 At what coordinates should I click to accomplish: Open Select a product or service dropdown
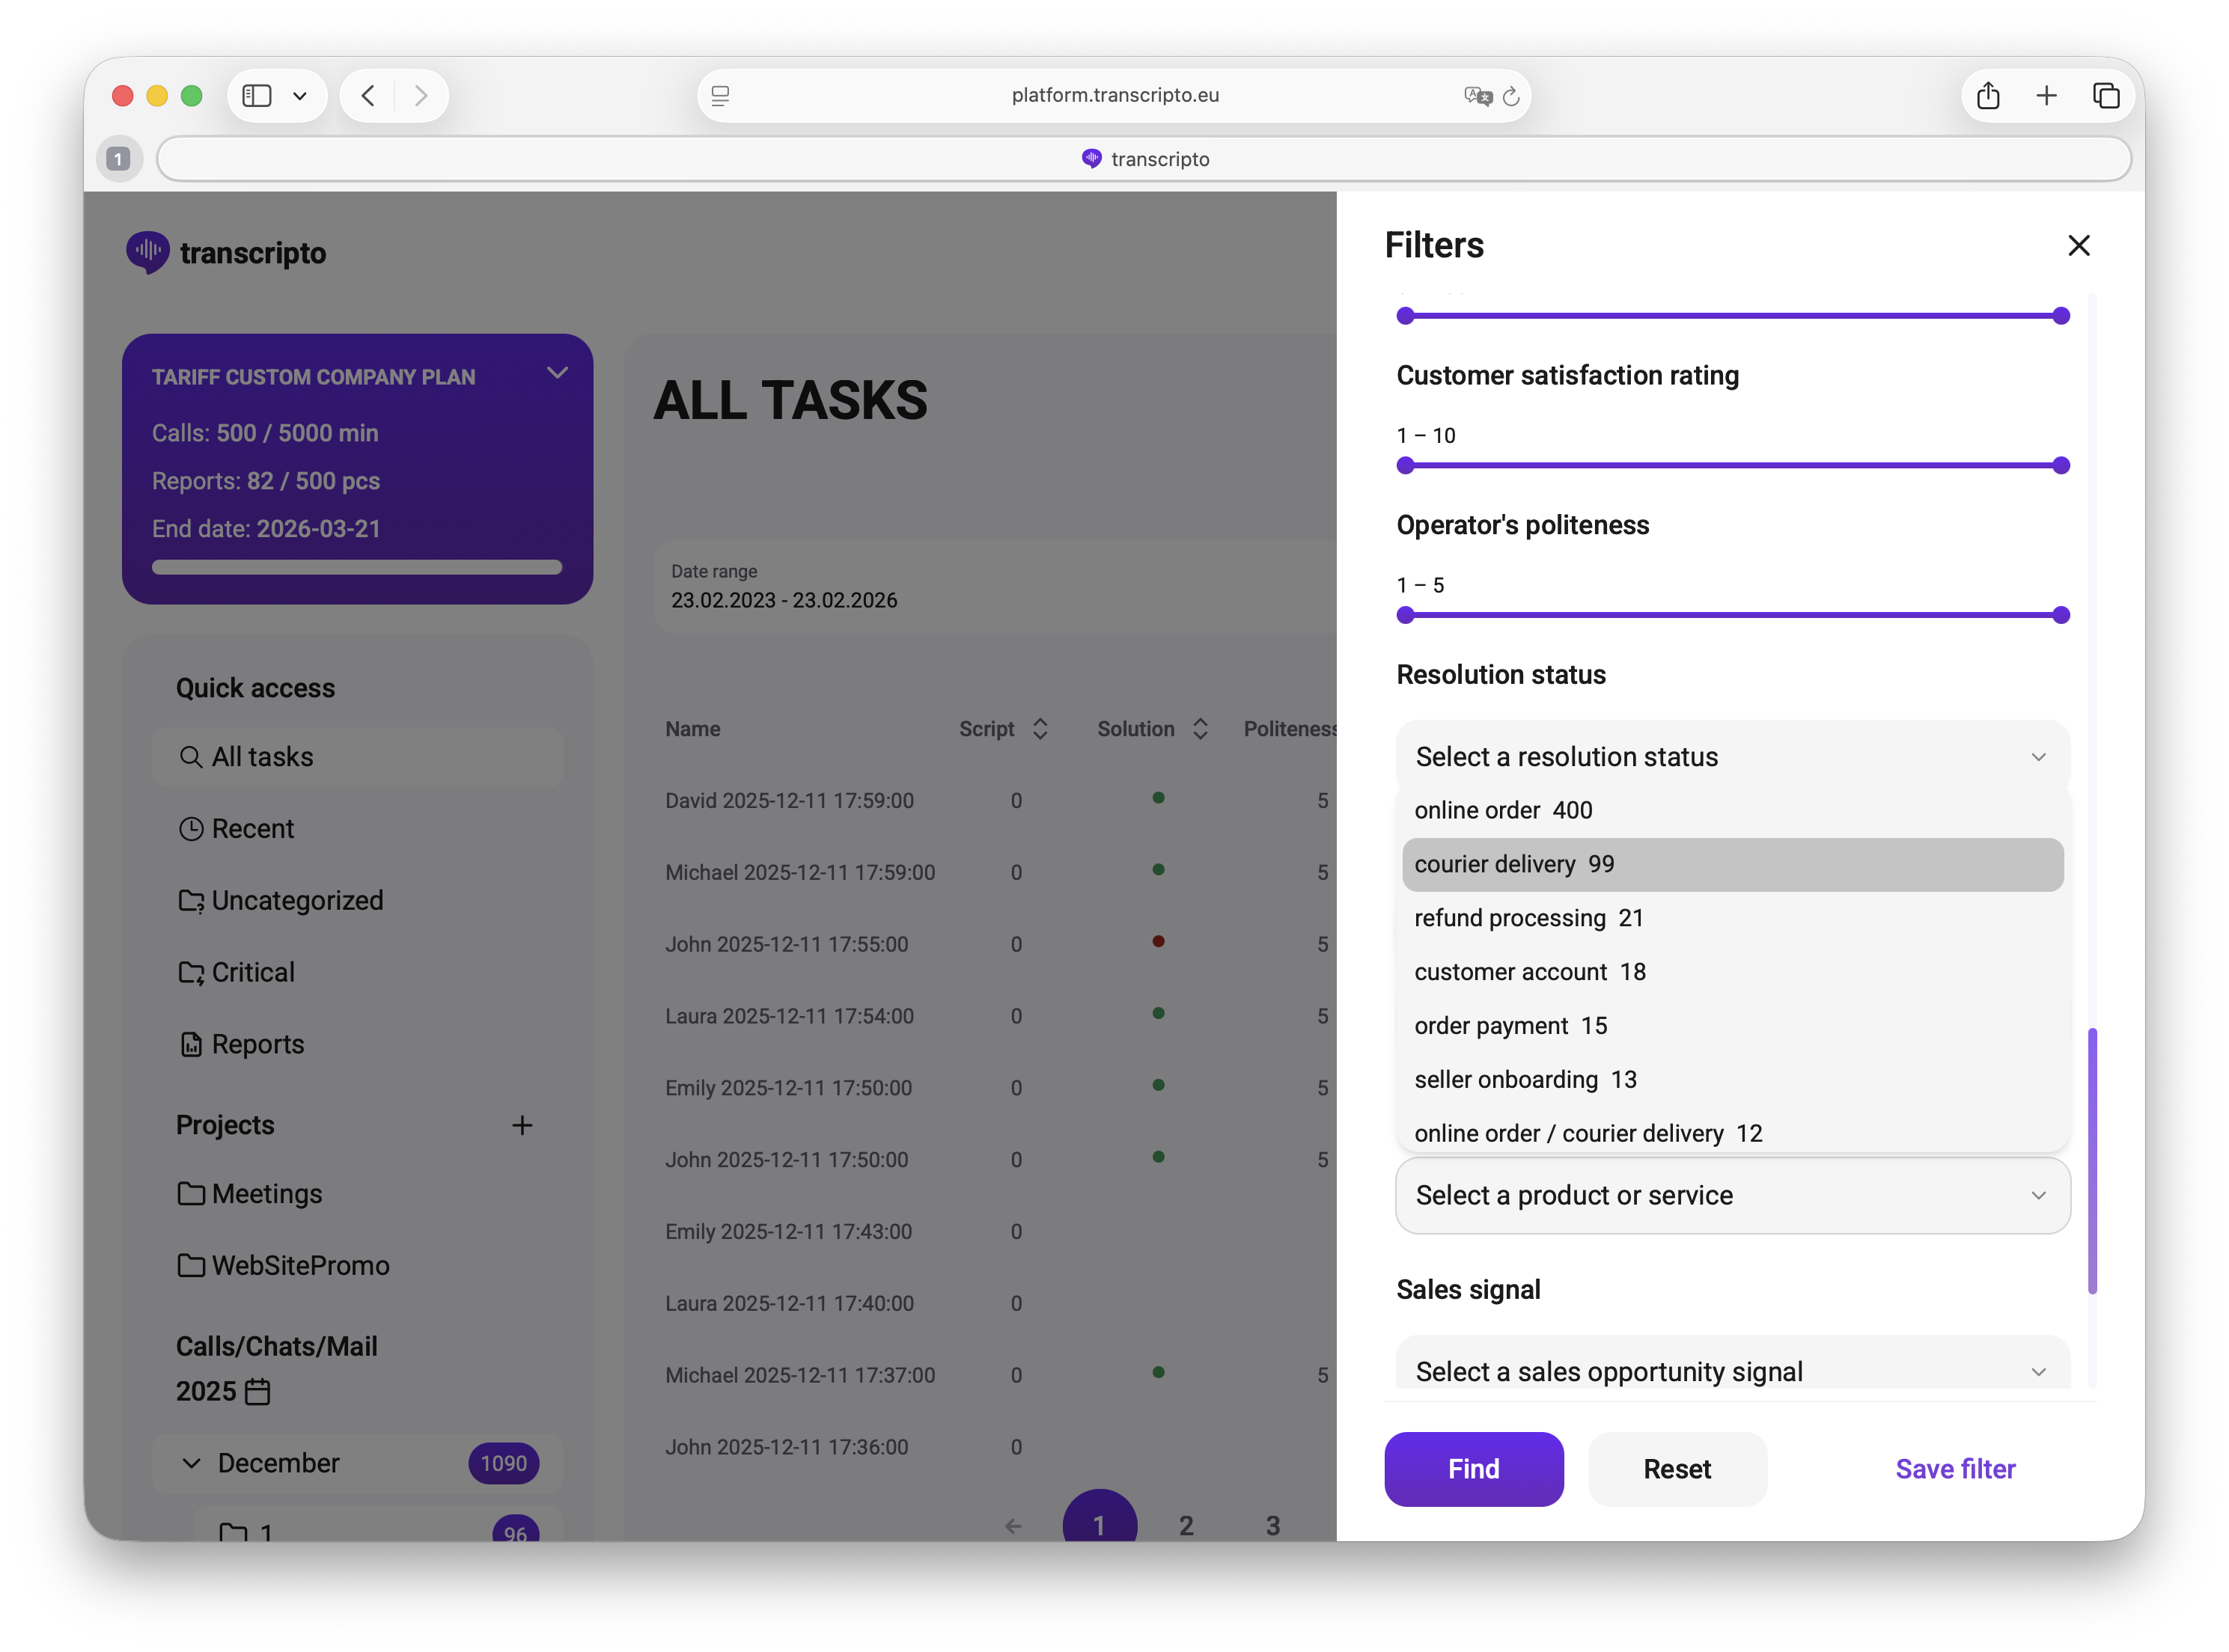pyautogui.click(x=1732, y=1195)
